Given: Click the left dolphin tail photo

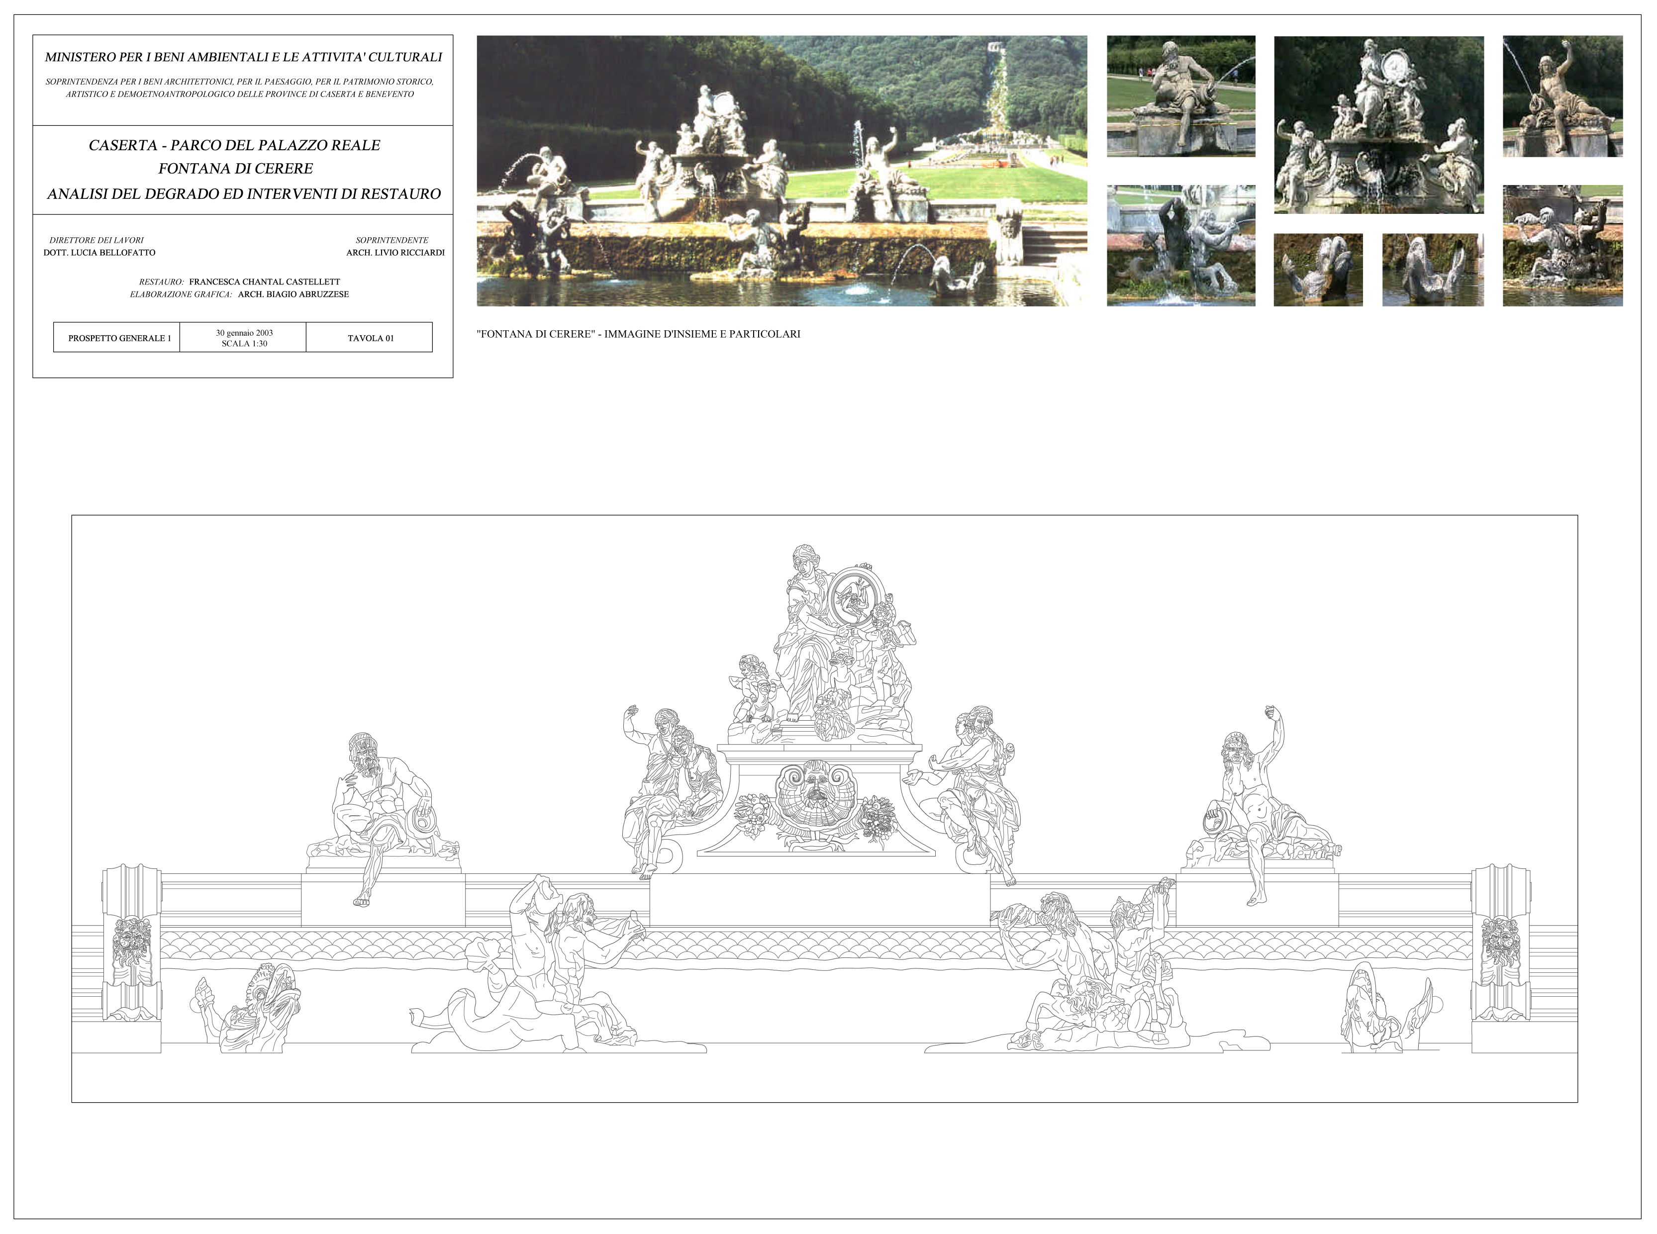Looking at the screenshot, I should coord(1318,270).
